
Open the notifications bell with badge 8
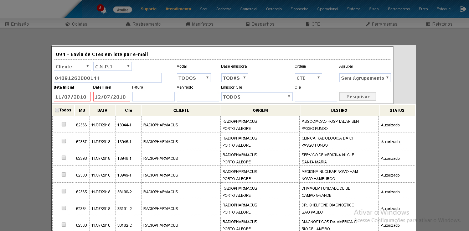click(102, 9)
